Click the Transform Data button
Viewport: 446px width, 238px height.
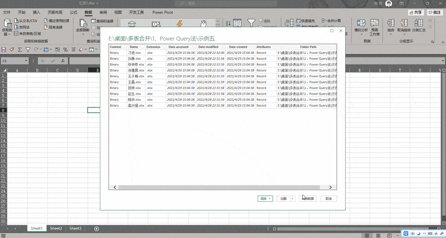[307, 199]
